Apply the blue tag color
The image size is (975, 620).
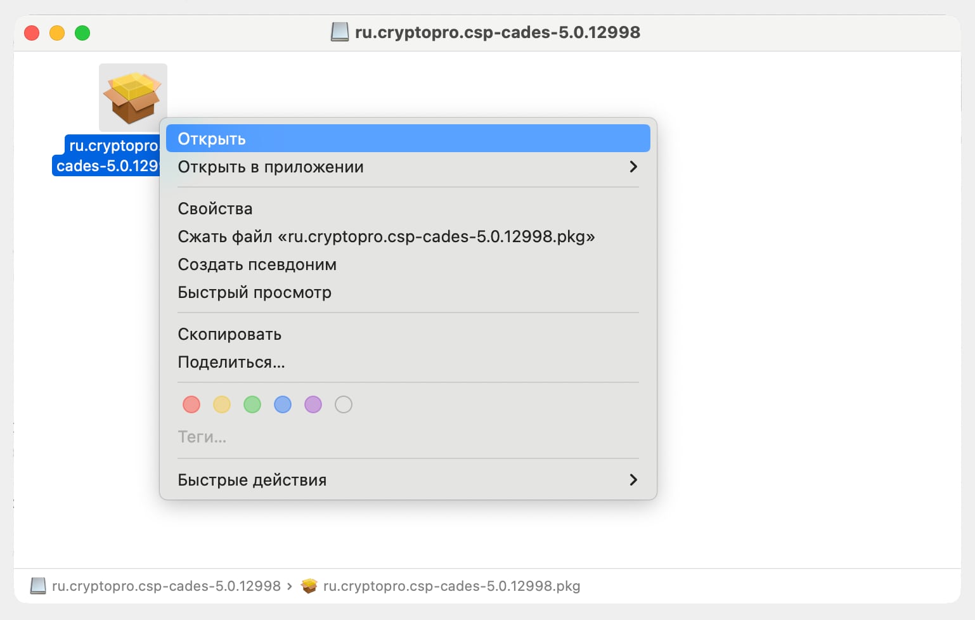tap(283, 404)
